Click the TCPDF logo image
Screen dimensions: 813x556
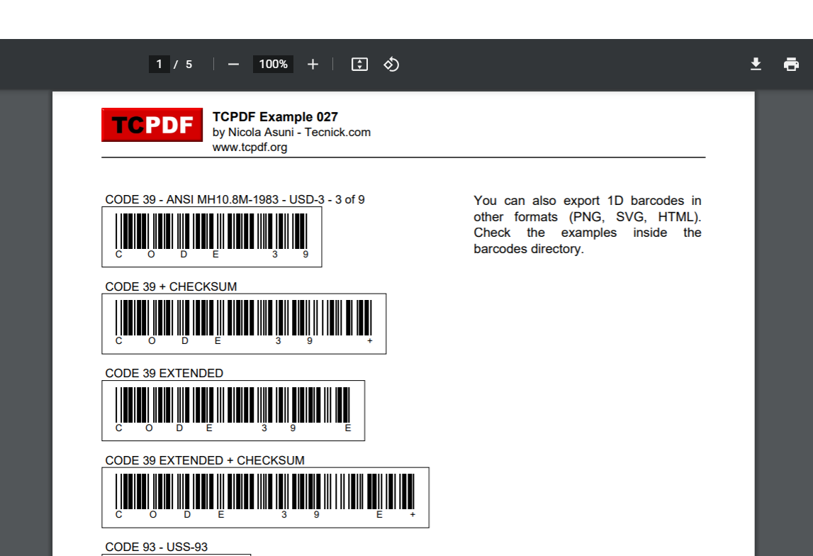click(152, 125)
